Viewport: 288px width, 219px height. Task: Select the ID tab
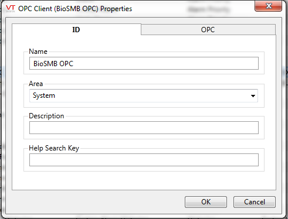pyautogui.click(x=76, y=30)
